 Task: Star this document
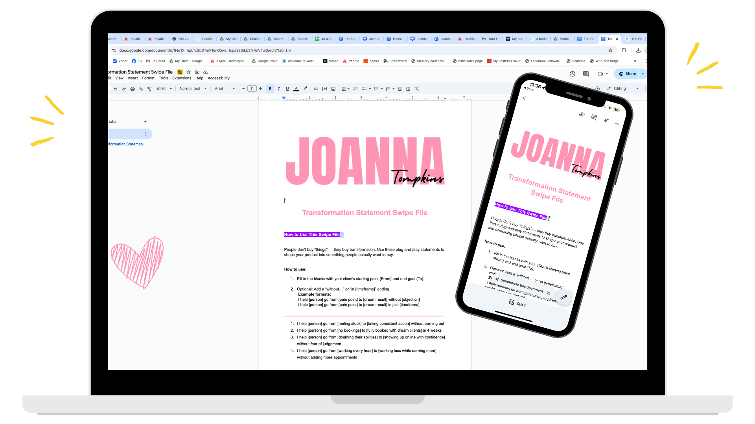tap(188, 72)
